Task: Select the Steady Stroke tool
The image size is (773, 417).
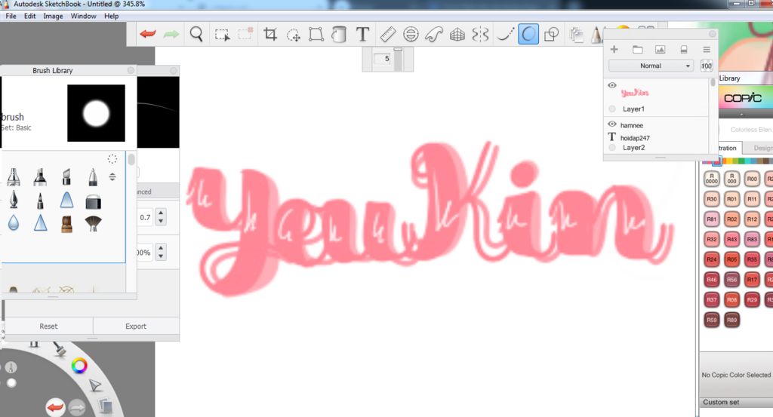Action: point(505,35)
